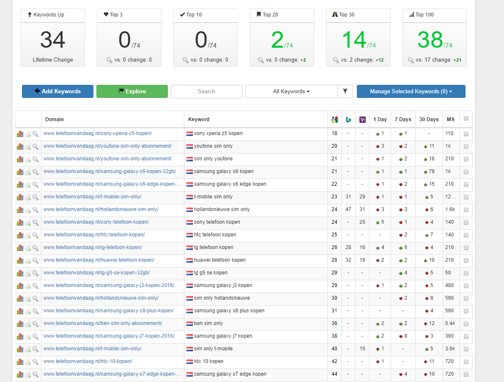This screenshot has height=382, width=504.
Task: Select the hollandsnieuwe sim only row checkbox
Action: click(466, 210)
